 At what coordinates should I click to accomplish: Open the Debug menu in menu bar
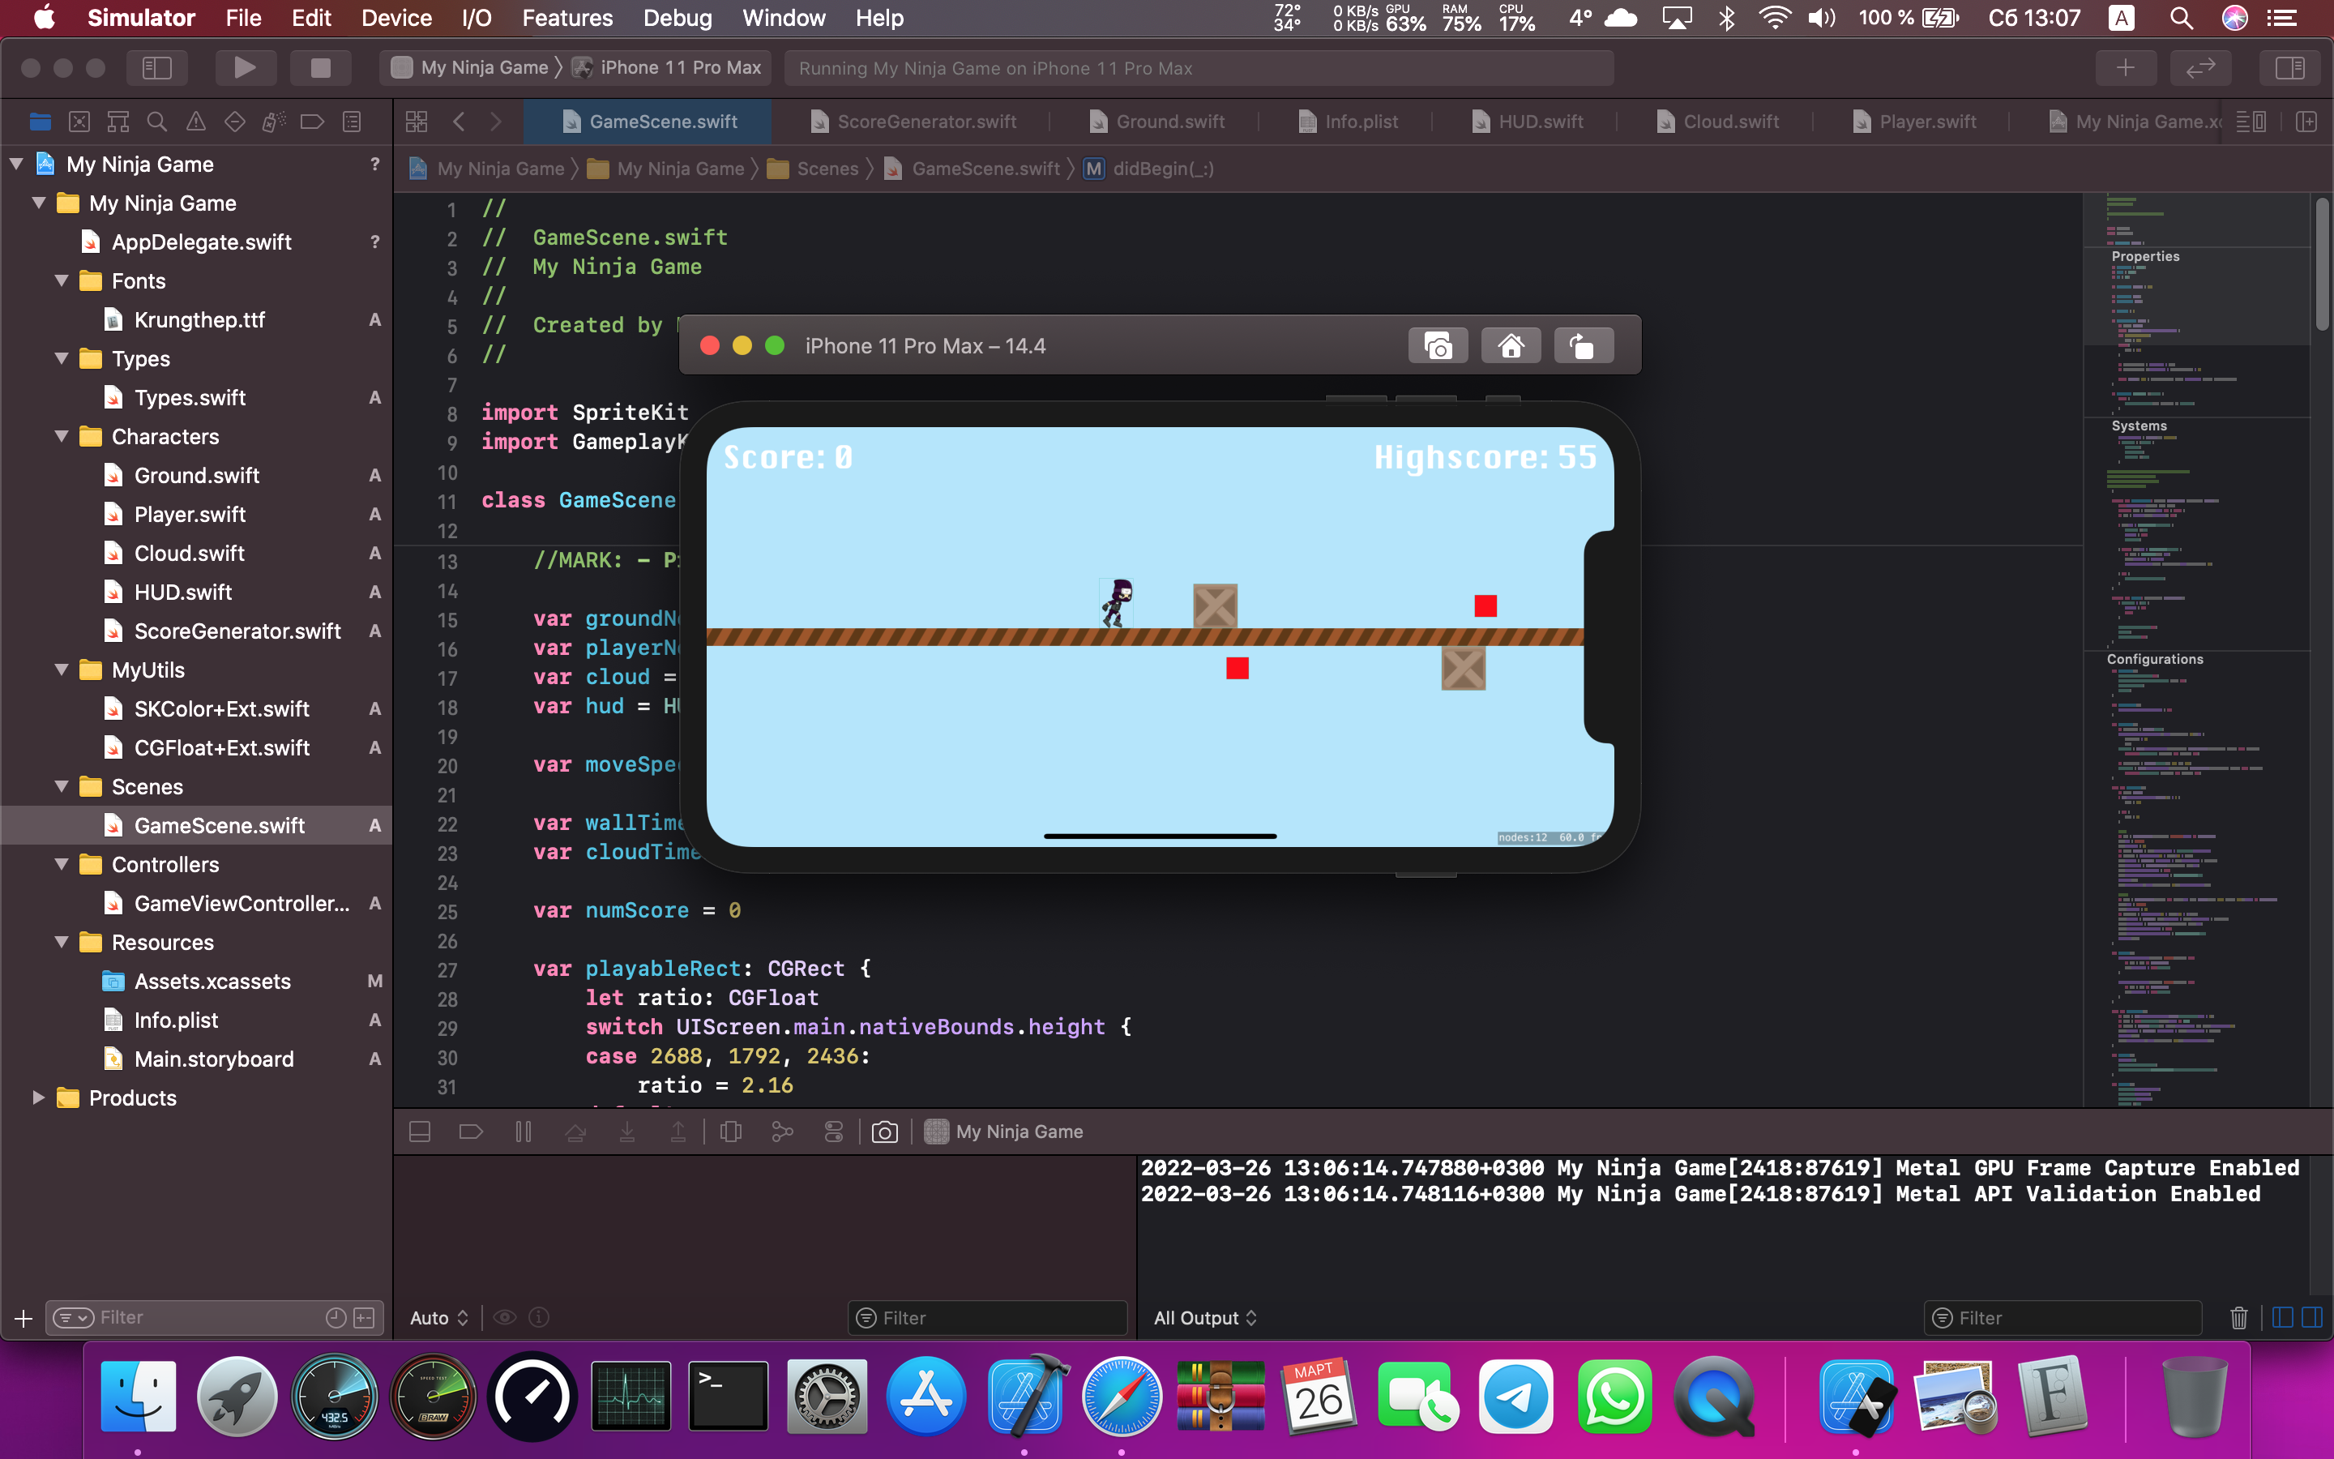(x=677, y=17)
